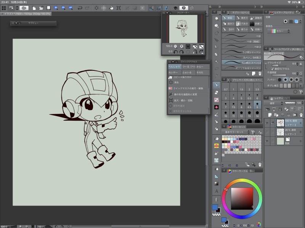This screenshot has height=228, width=305.
Task: Click zoom in button in Navigator panel
Action: (x=181, y=46)
